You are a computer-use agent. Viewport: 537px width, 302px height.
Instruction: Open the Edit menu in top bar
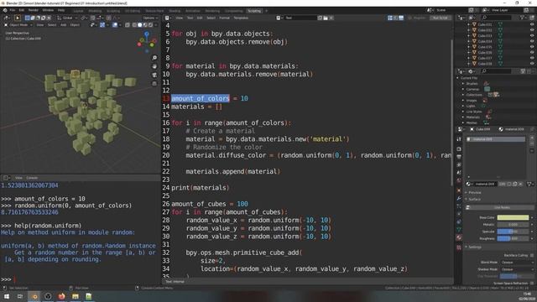(22, 10)
